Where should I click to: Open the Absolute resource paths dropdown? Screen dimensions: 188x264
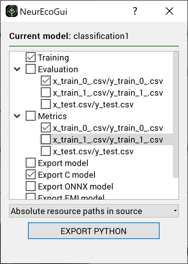pyautogui.click(x=94, y=211)
